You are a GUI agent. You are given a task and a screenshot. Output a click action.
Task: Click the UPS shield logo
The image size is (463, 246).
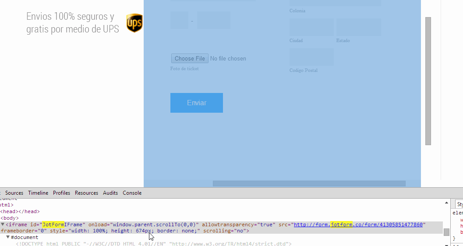click(x=134, y=23)
